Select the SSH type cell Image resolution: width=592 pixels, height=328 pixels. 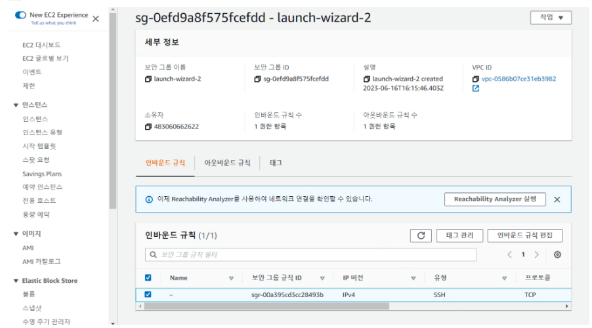tap(440, 295)
